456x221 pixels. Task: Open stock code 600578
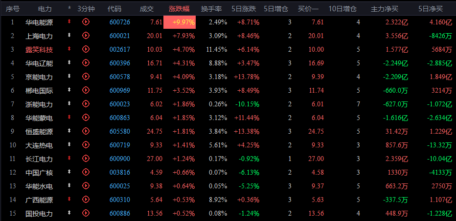tap(120, 77)
